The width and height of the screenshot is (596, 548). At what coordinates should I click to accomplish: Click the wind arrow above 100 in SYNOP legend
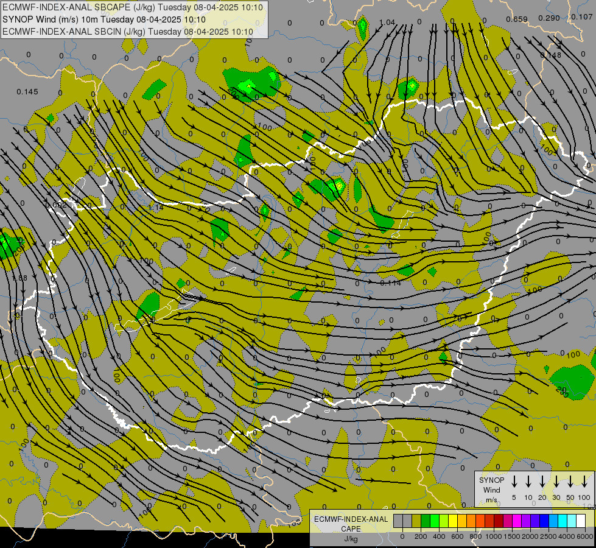point(584,482)
